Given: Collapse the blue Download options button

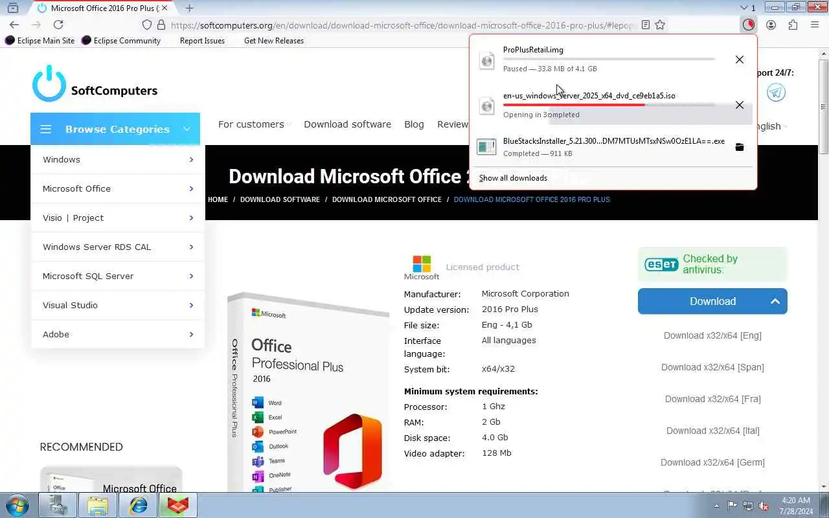Looking at the screenshot, I should [x=712, y=301].
